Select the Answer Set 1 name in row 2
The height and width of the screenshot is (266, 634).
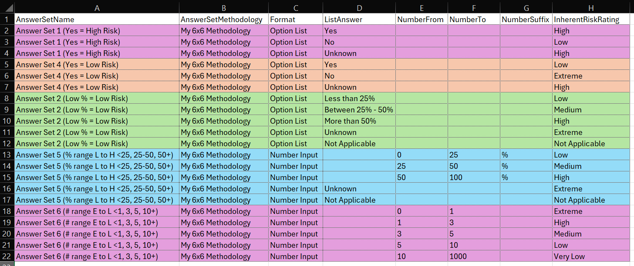click(97, 31)
